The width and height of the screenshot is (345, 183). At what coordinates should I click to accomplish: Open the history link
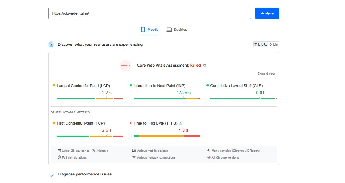[x=102, y=151]
